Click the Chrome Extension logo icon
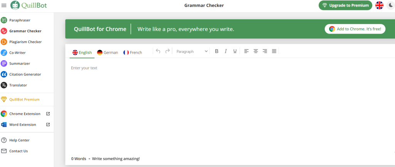Image resolution: width=395 pixels, height=167 pixels. click(x=4, y=114)
